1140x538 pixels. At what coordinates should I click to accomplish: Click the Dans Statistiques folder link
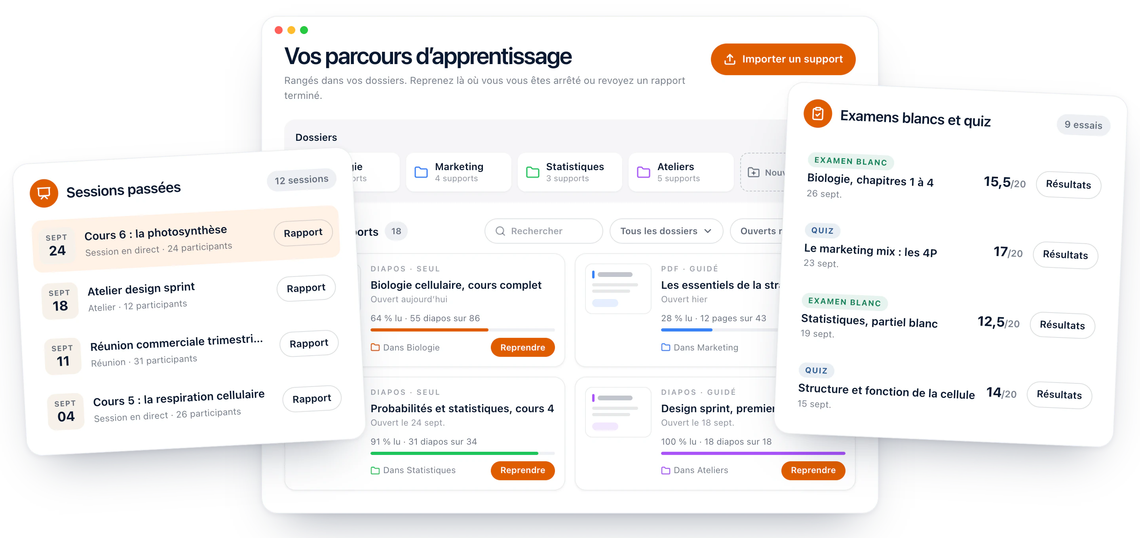413,470
